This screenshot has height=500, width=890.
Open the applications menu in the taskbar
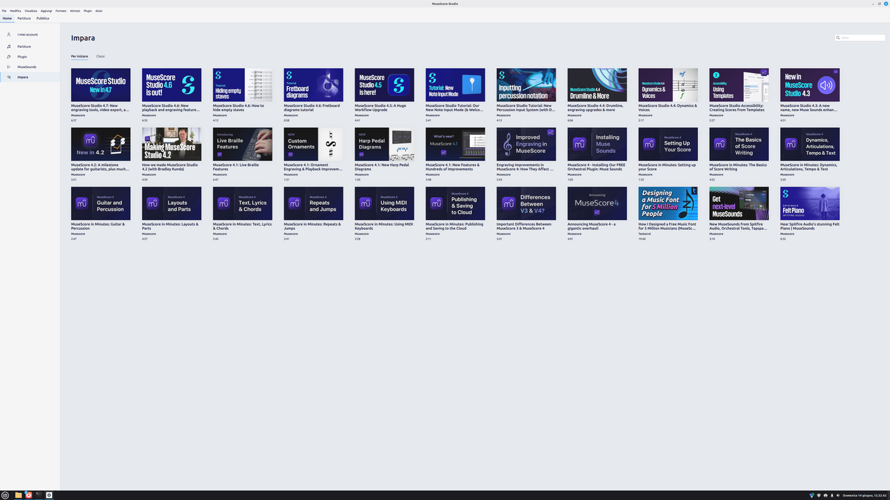point(6,495)
